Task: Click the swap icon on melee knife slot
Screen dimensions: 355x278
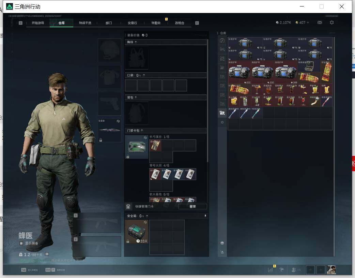Action: tap(118, 121)
